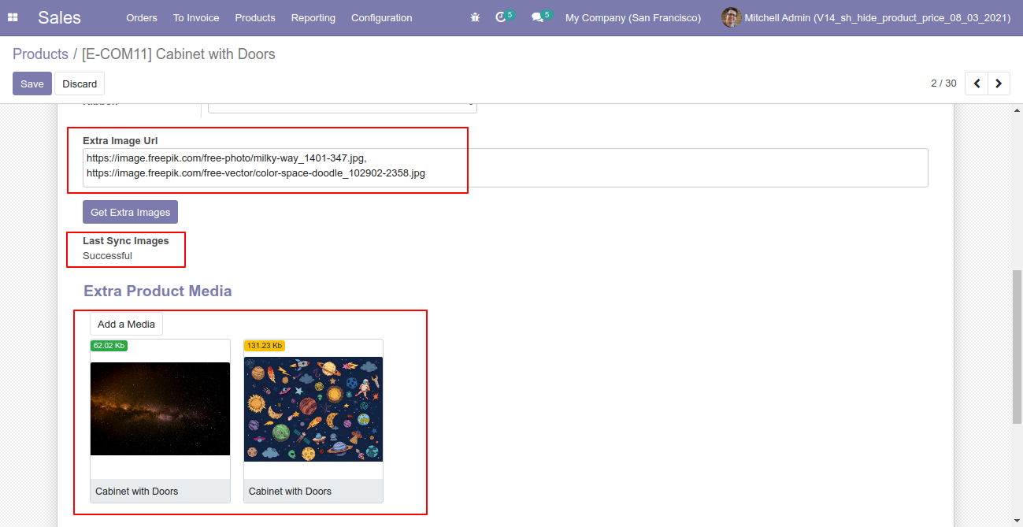The image size is (1023, 527).
Task: Click the debug bug icon
Action: pyautogui.click(x=475, y=17)
